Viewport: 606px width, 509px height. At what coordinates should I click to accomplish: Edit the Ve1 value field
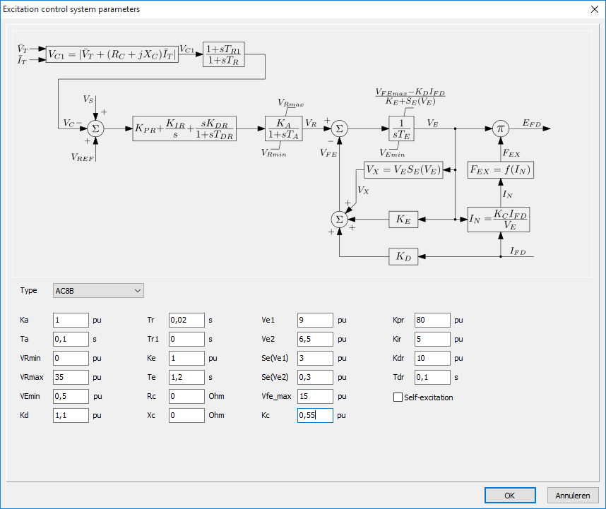[x=314, y=320]
